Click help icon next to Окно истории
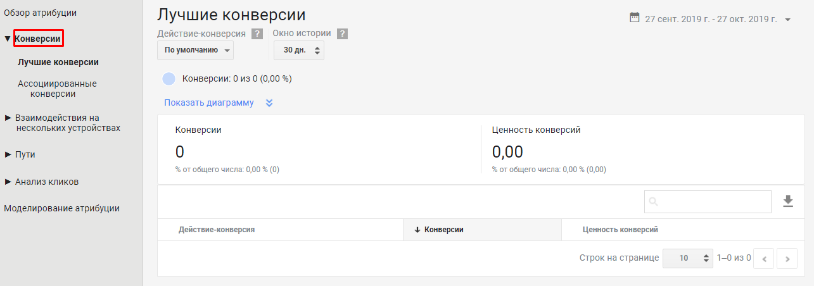The height and width of the screenshot is (286, 814). click(342, 34)
